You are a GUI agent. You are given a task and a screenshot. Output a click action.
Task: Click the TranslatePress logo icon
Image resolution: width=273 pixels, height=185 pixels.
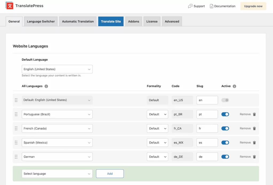pyautogui.click(x=9, y=6)
